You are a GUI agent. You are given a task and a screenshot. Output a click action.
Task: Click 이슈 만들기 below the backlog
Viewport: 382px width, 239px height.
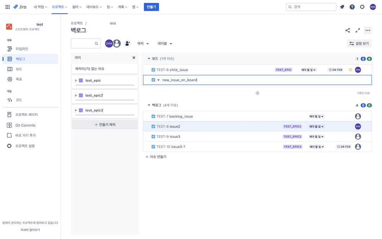[156, 157]
